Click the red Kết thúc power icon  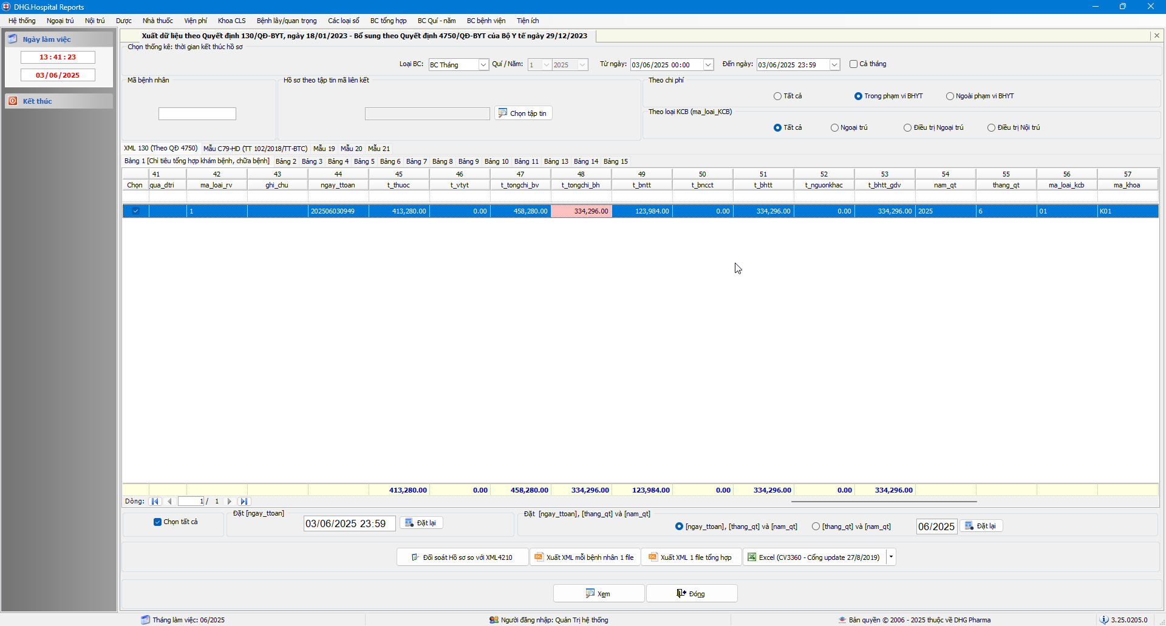[x=13, y=101]
